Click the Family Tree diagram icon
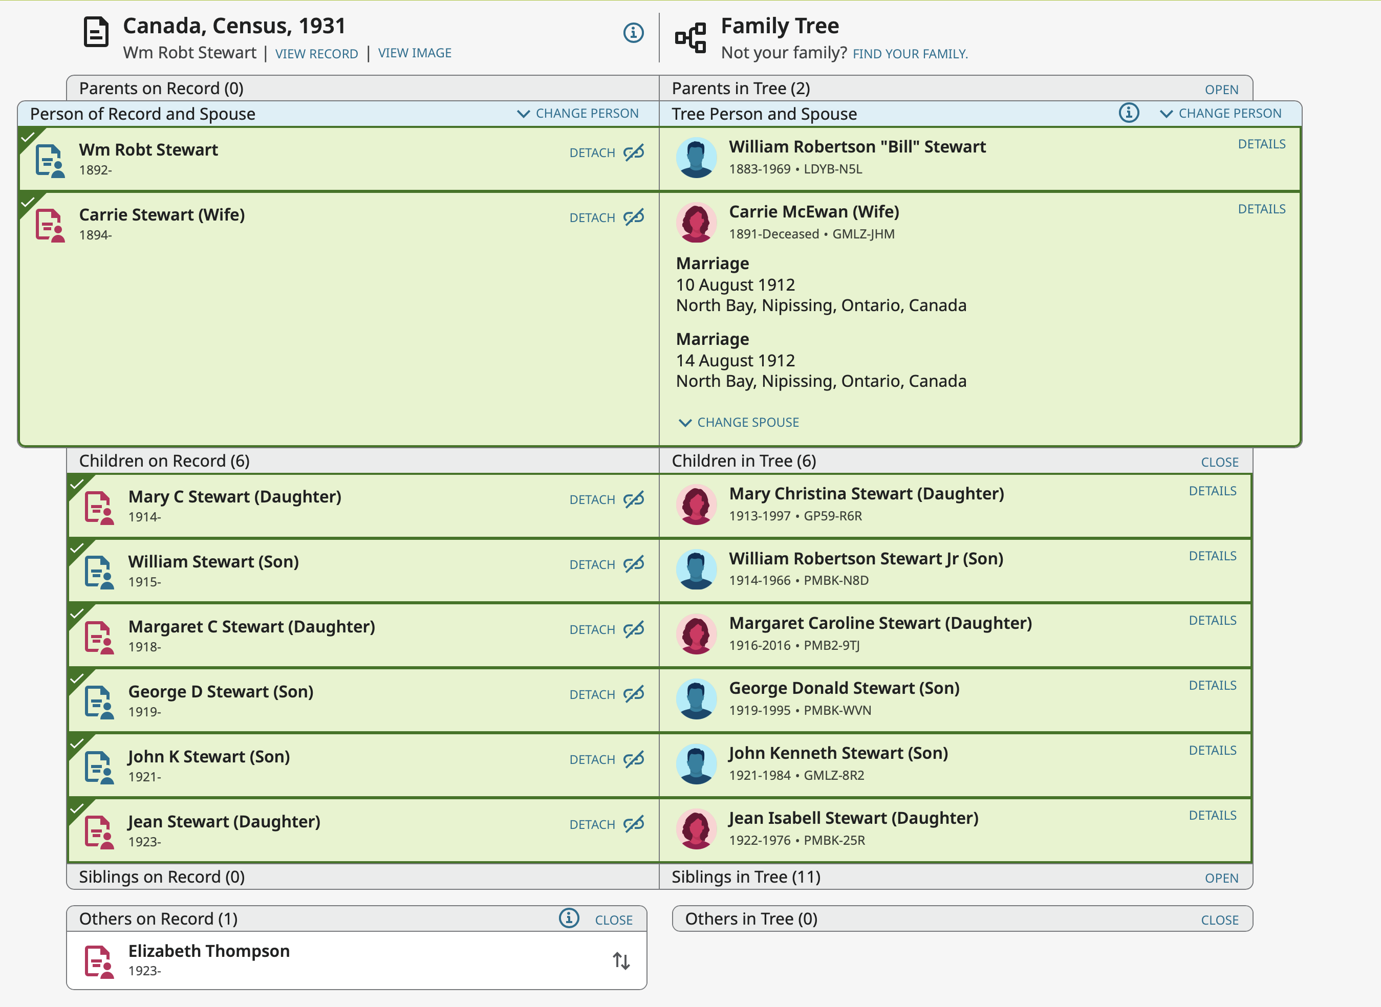The width and height of the screenshot is (1381, 1007). [690, 38]
